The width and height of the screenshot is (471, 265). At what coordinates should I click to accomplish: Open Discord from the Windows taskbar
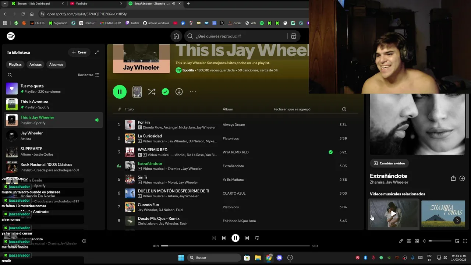pos(279,258)
